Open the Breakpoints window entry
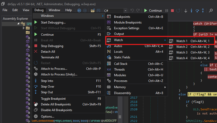Screen dimensions: 217x123 point(136,17)
